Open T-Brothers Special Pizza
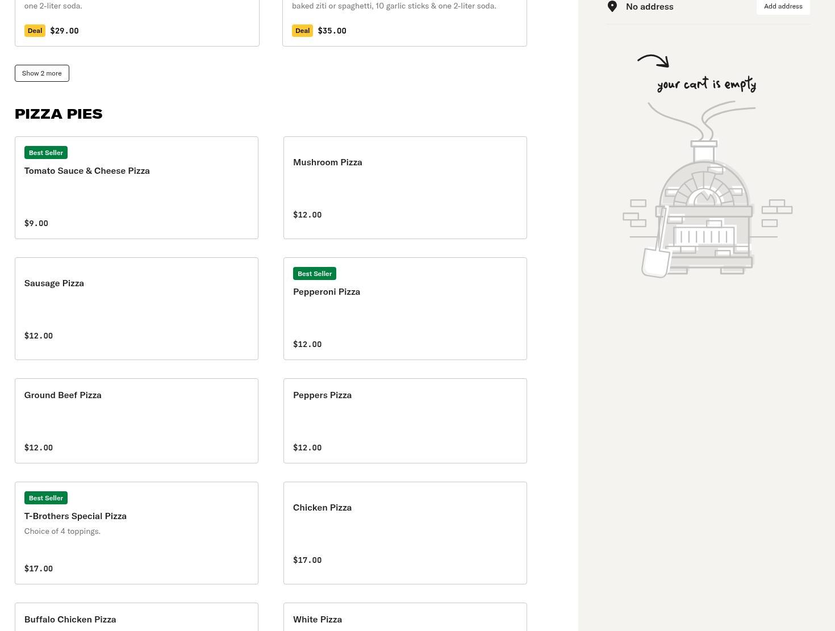 [136, 534]
